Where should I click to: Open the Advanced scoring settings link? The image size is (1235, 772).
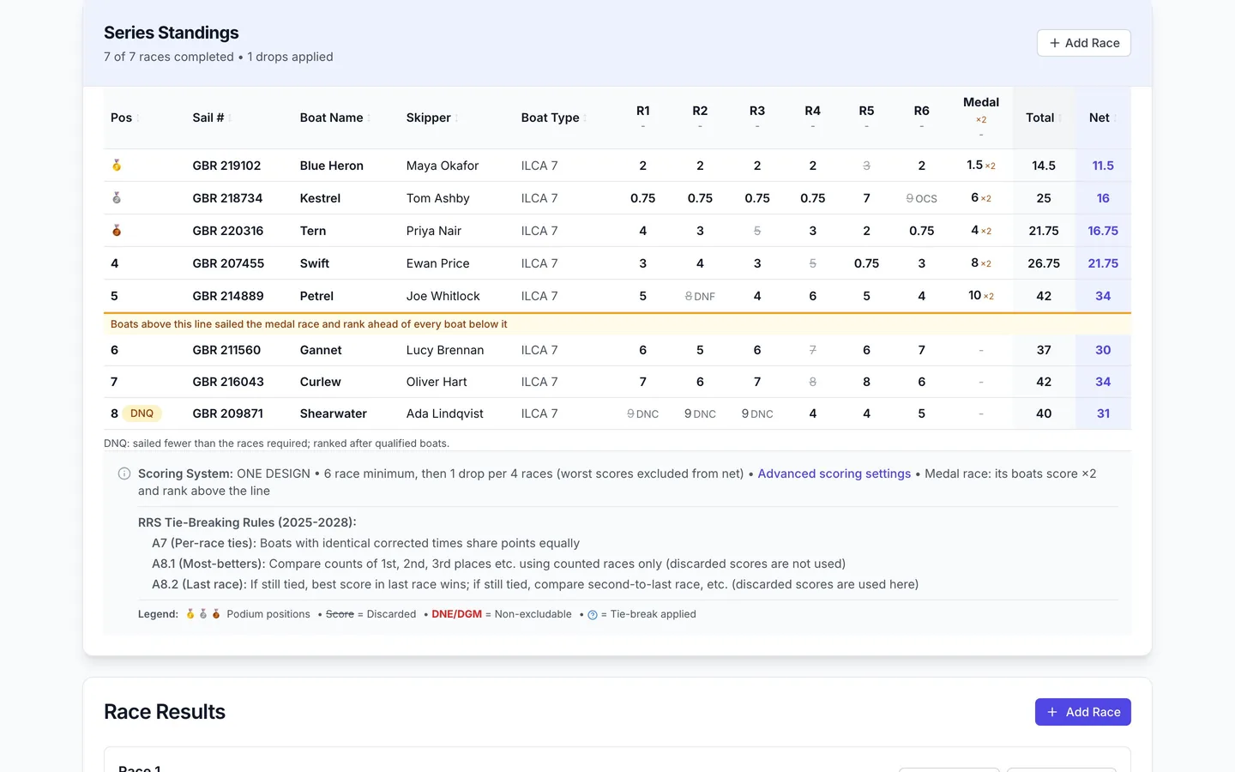[834, 473]
